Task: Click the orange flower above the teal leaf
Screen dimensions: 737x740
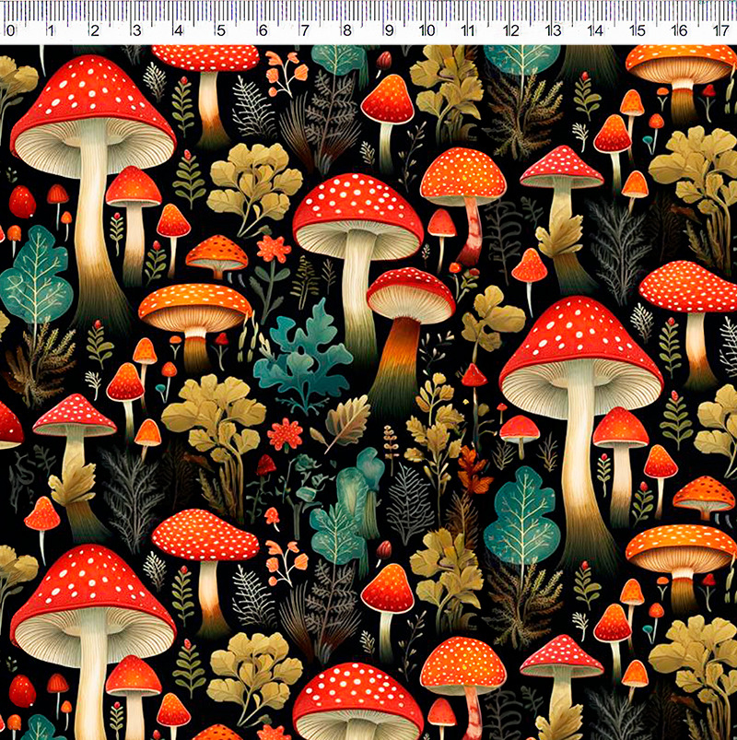Action: (x=273, y=249)
